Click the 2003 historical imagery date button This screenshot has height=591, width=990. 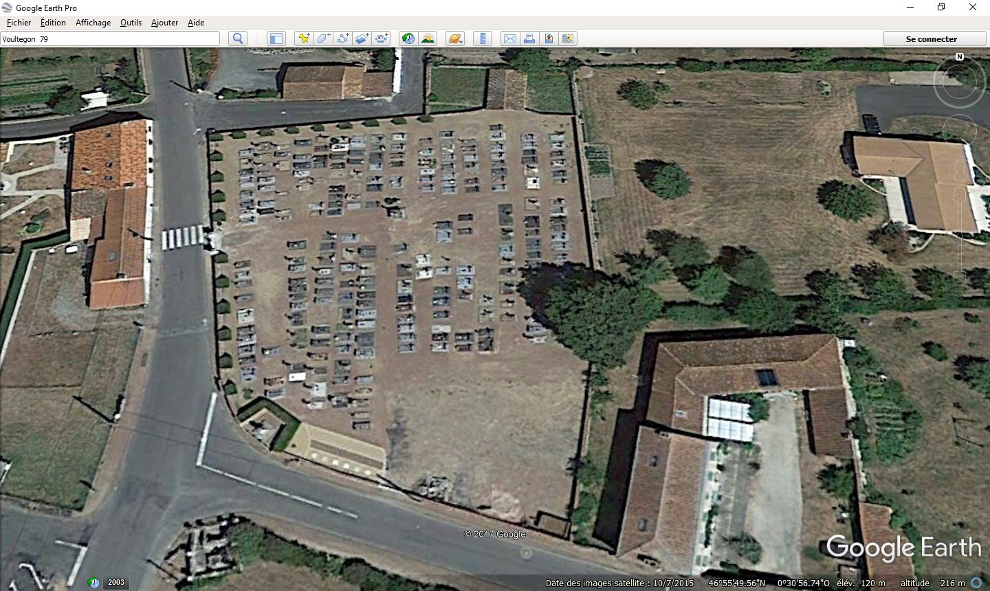pyautogui.click(x=116, y=582)
